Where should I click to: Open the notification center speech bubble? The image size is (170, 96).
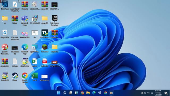tap(166, 93)
